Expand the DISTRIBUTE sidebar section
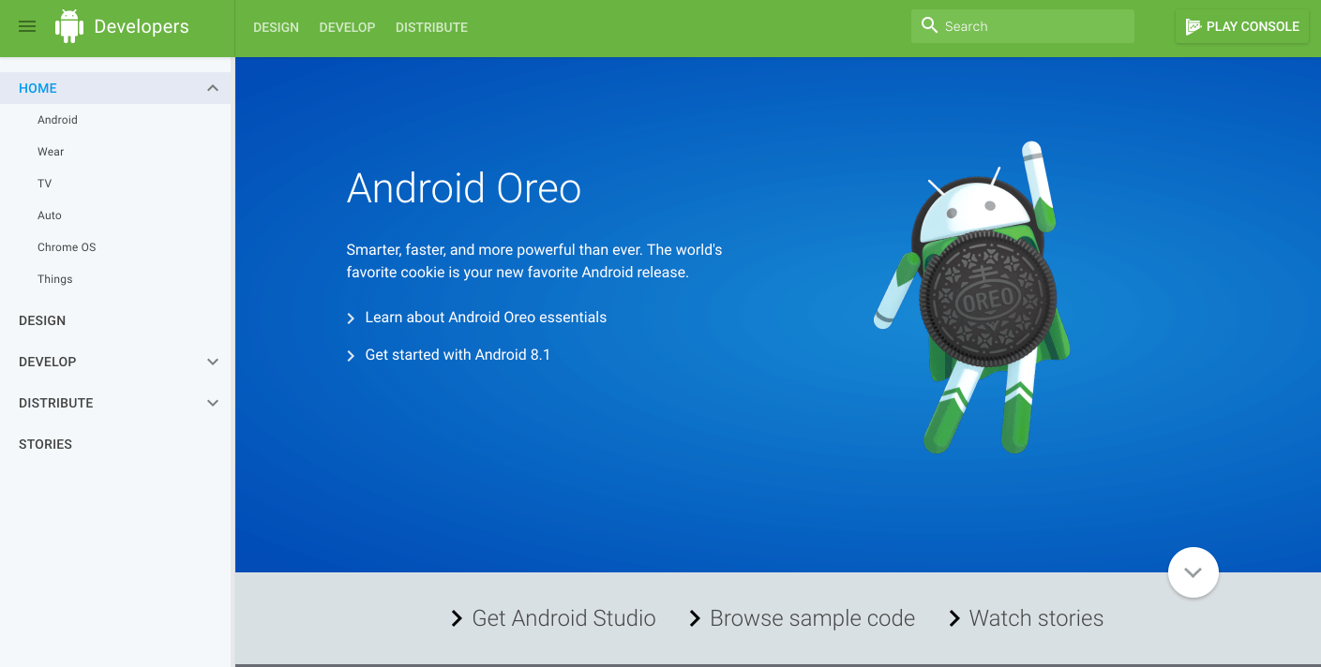This screenshot has width=1321, height=667. (x=213, y=403)
